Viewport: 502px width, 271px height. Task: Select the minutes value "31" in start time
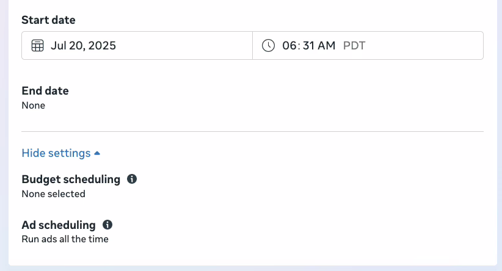click(308, 46)
